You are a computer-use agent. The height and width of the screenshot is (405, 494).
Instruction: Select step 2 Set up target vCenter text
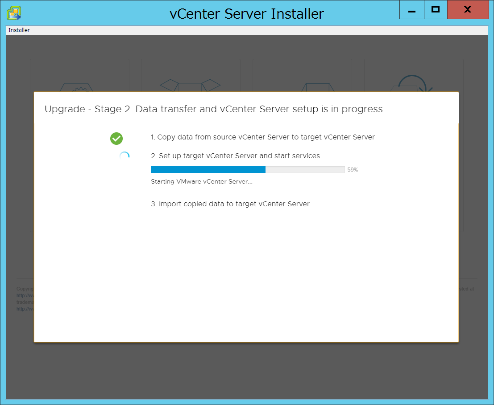[x=235, y=156]
